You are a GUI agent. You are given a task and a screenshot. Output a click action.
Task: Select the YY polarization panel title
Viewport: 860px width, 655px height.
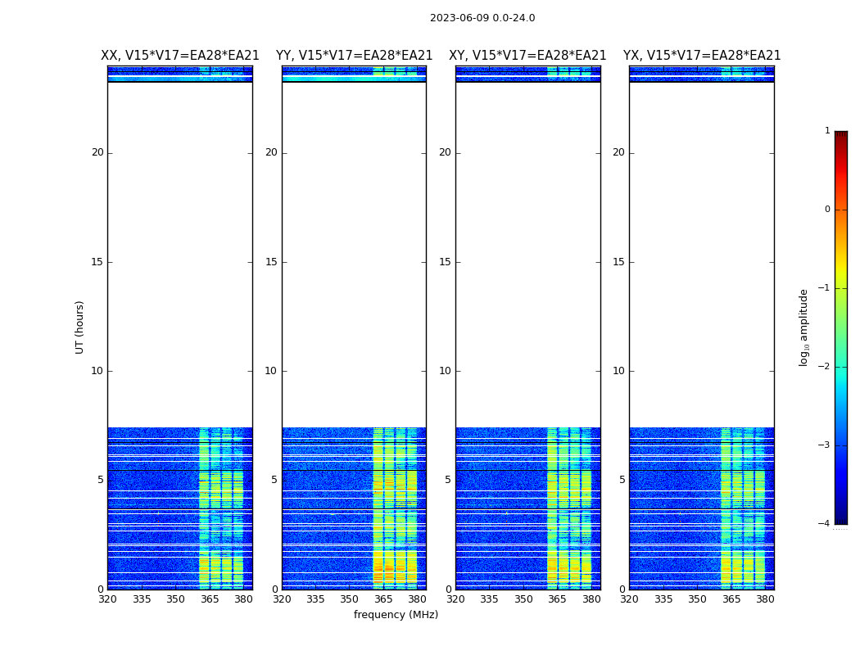click(x=354, y=56)
